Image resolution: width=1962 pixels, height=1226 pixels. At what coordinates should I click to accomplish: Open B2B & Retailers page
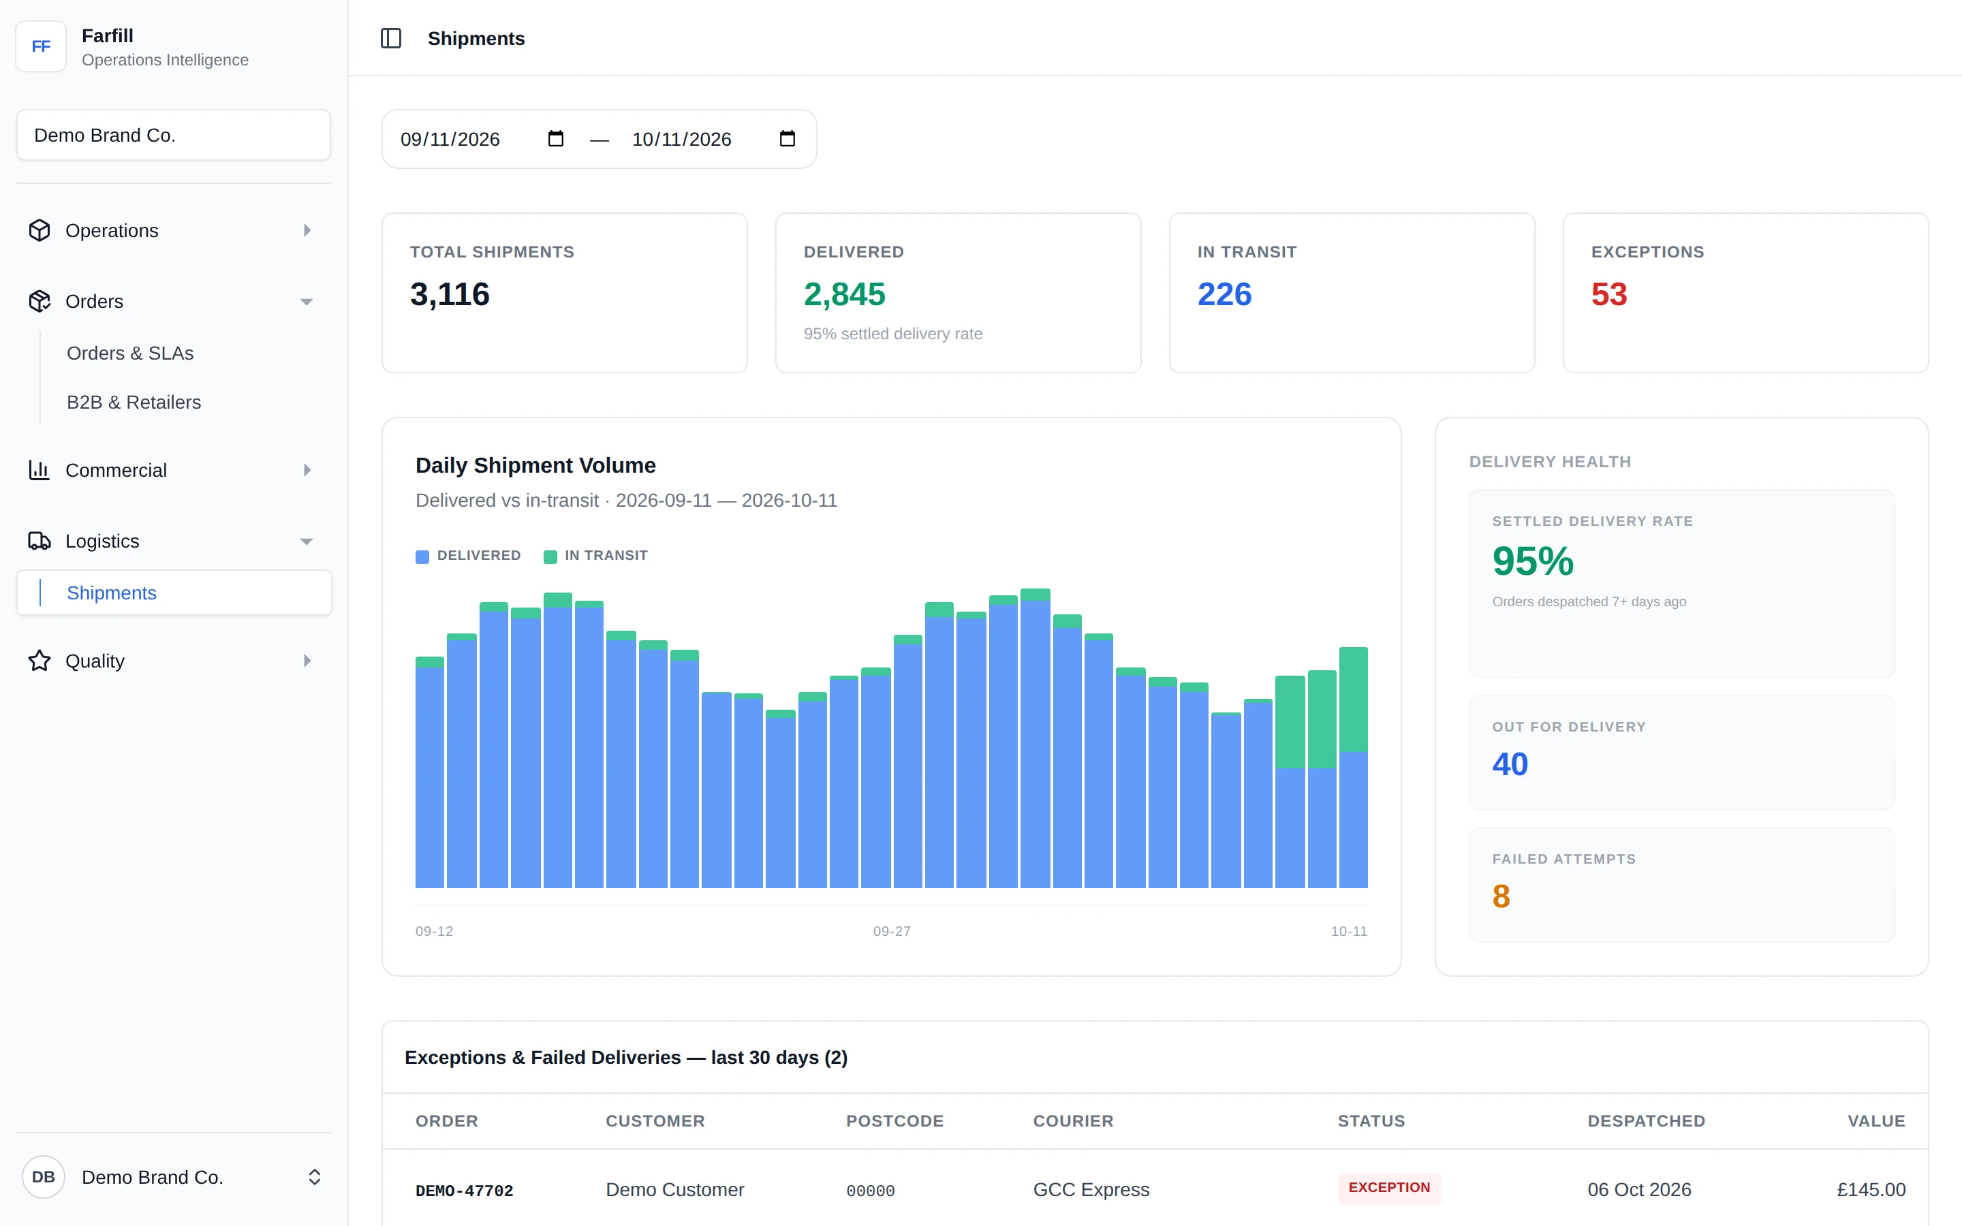134,402
